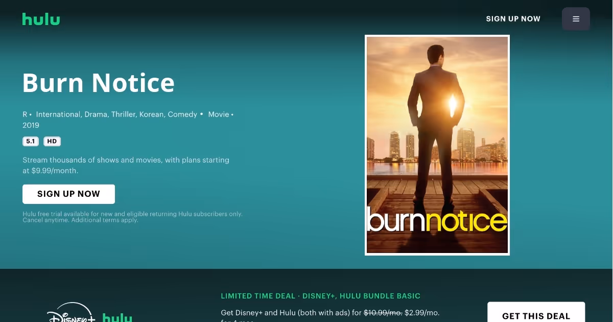Click the genre list International, Drama, Thriller
Image resolution: width=613 pixels, height=322 pixels.
[x=116, y=114]
